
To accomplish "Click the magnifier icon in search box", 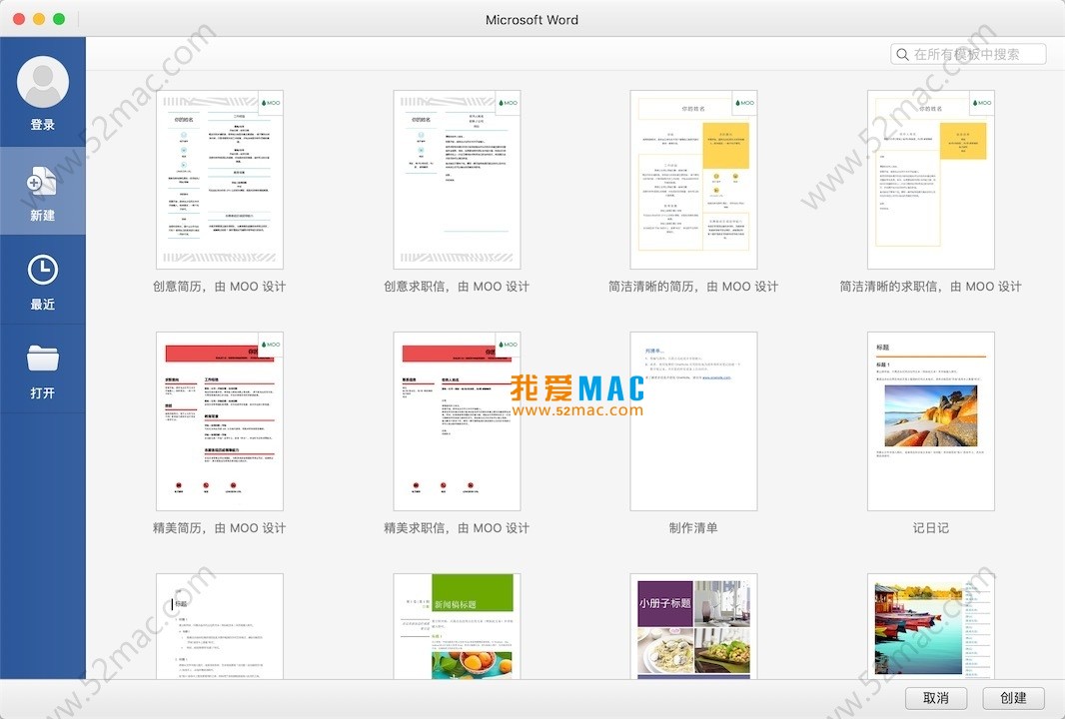I will tap(903, 54).
